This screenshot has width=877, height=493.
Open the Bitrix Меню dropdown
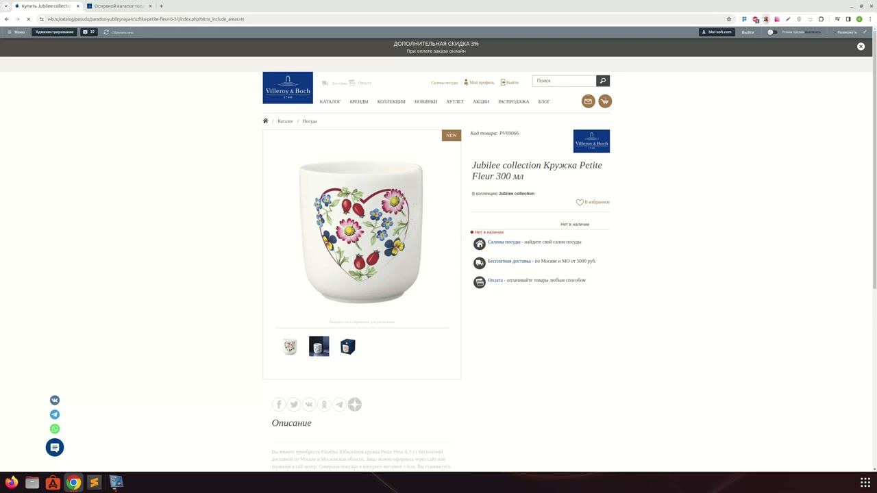[x=16, y=32]
